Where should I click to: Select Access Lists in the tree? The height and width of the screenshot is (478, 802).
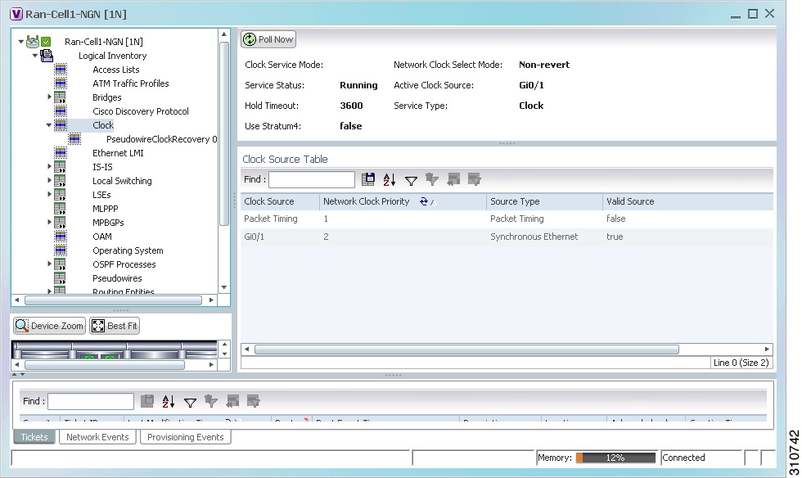(116, 70)
